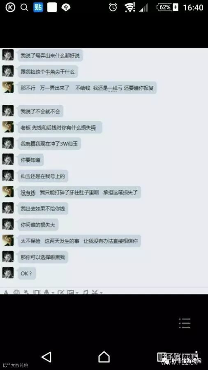
Task: Click the font style A icon
Action: pyautogui.click(x=6, y=292)
